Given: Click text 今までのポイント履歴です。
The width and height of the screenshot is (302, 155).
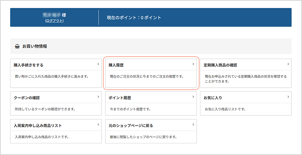Looking at the screenshot, I should (130, 109).
